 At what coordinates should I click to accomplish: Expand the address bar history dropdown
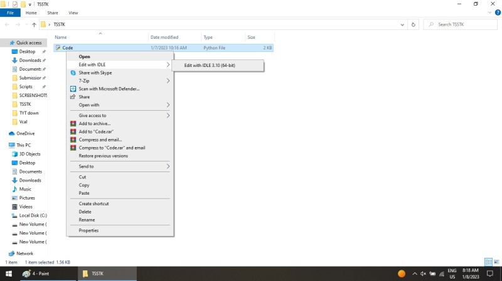[402, 24]
